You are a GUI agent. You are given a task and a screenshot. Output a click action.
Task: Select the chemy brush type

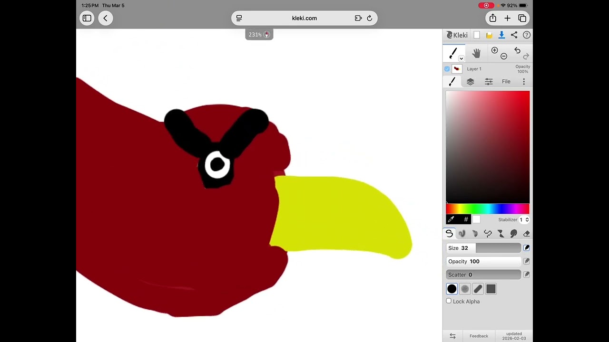501,233
